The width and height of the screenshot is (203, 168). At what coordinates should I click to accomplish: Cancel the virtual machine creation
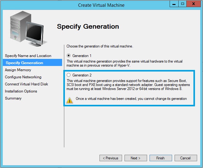pos(185,158)
